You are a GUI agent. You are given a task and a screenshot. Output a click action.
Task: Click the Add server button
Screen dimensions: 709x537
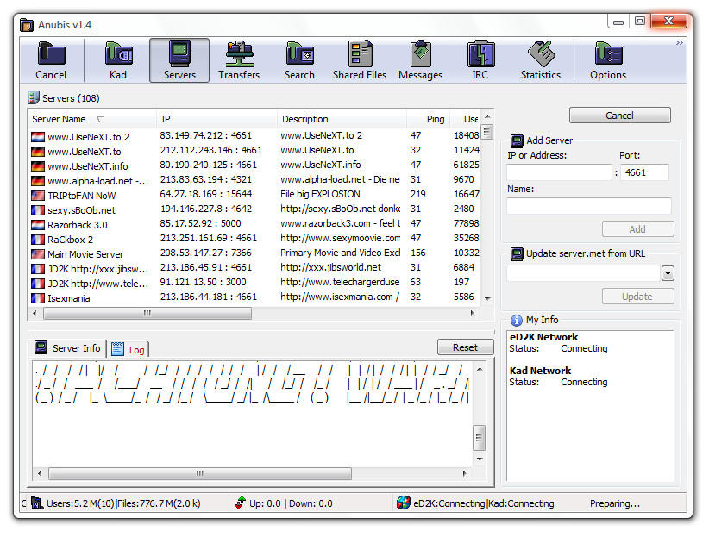click(x=637, y=229)
